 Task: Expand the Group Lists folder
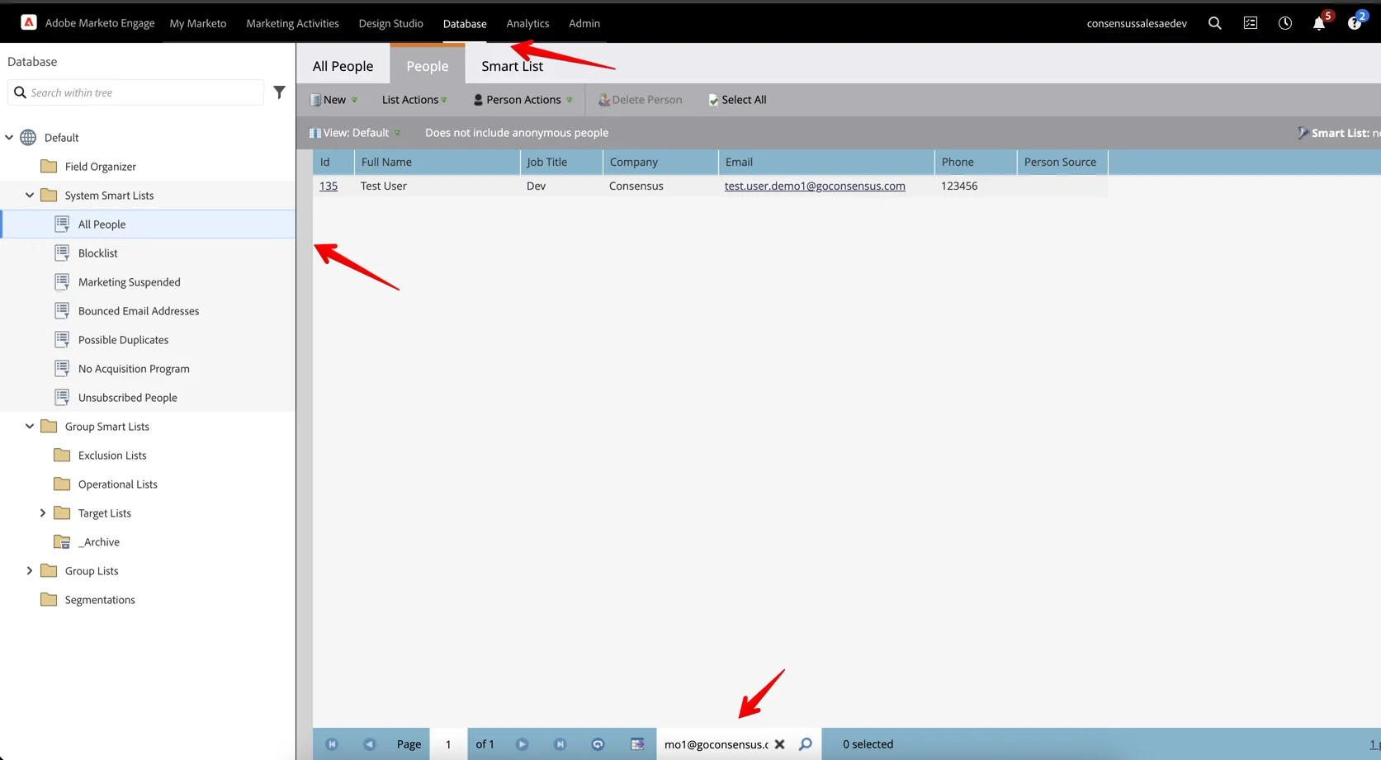(x=30, y=571)
